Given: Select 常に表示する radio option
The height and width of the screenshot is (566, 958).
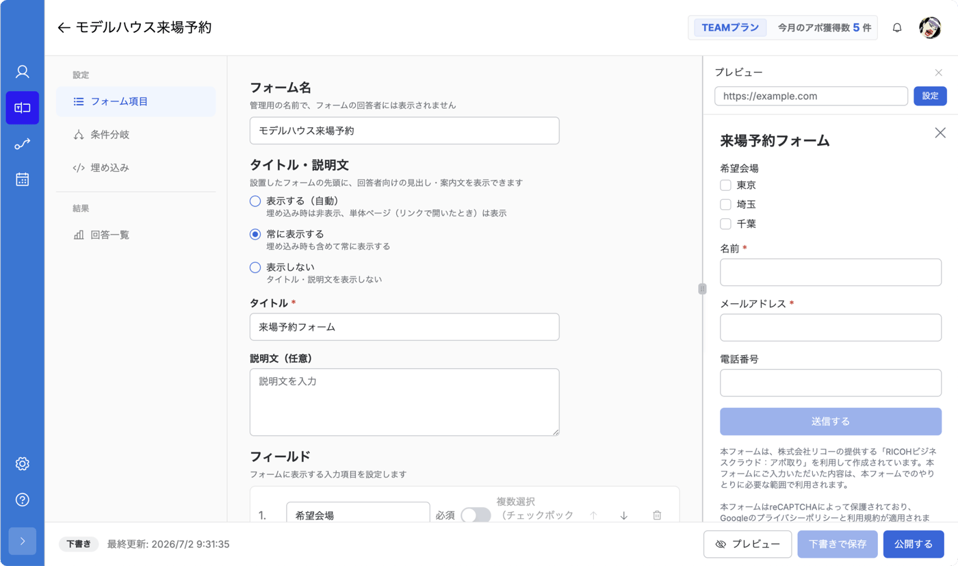Looking at the screenshot, I should pos(255,234).
